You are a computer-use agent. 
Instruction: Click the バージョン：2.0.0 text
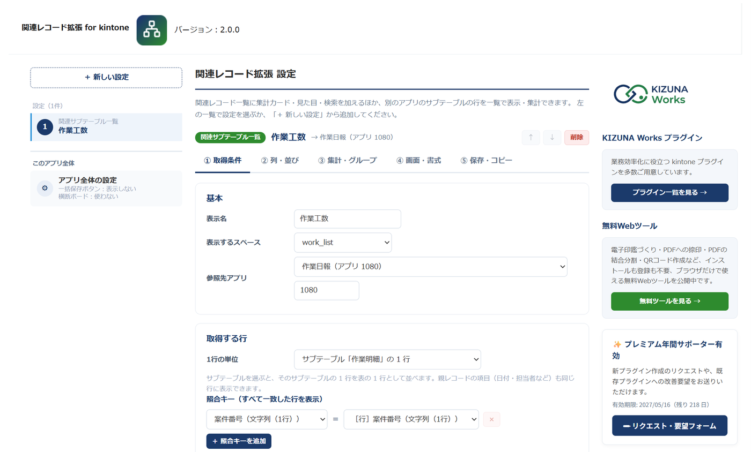[x=207, y=30]
